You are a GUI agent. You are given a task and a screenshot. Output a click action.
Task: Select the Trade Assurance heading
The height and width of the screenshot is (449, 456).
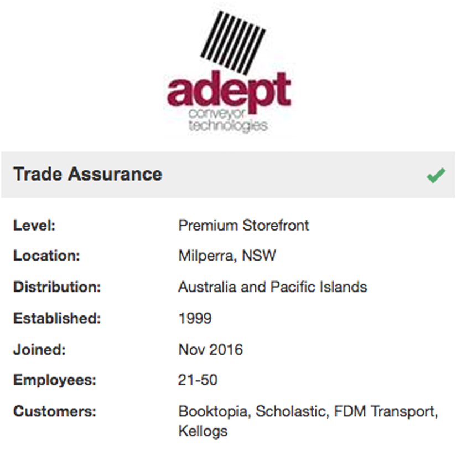tap(87, 174)
